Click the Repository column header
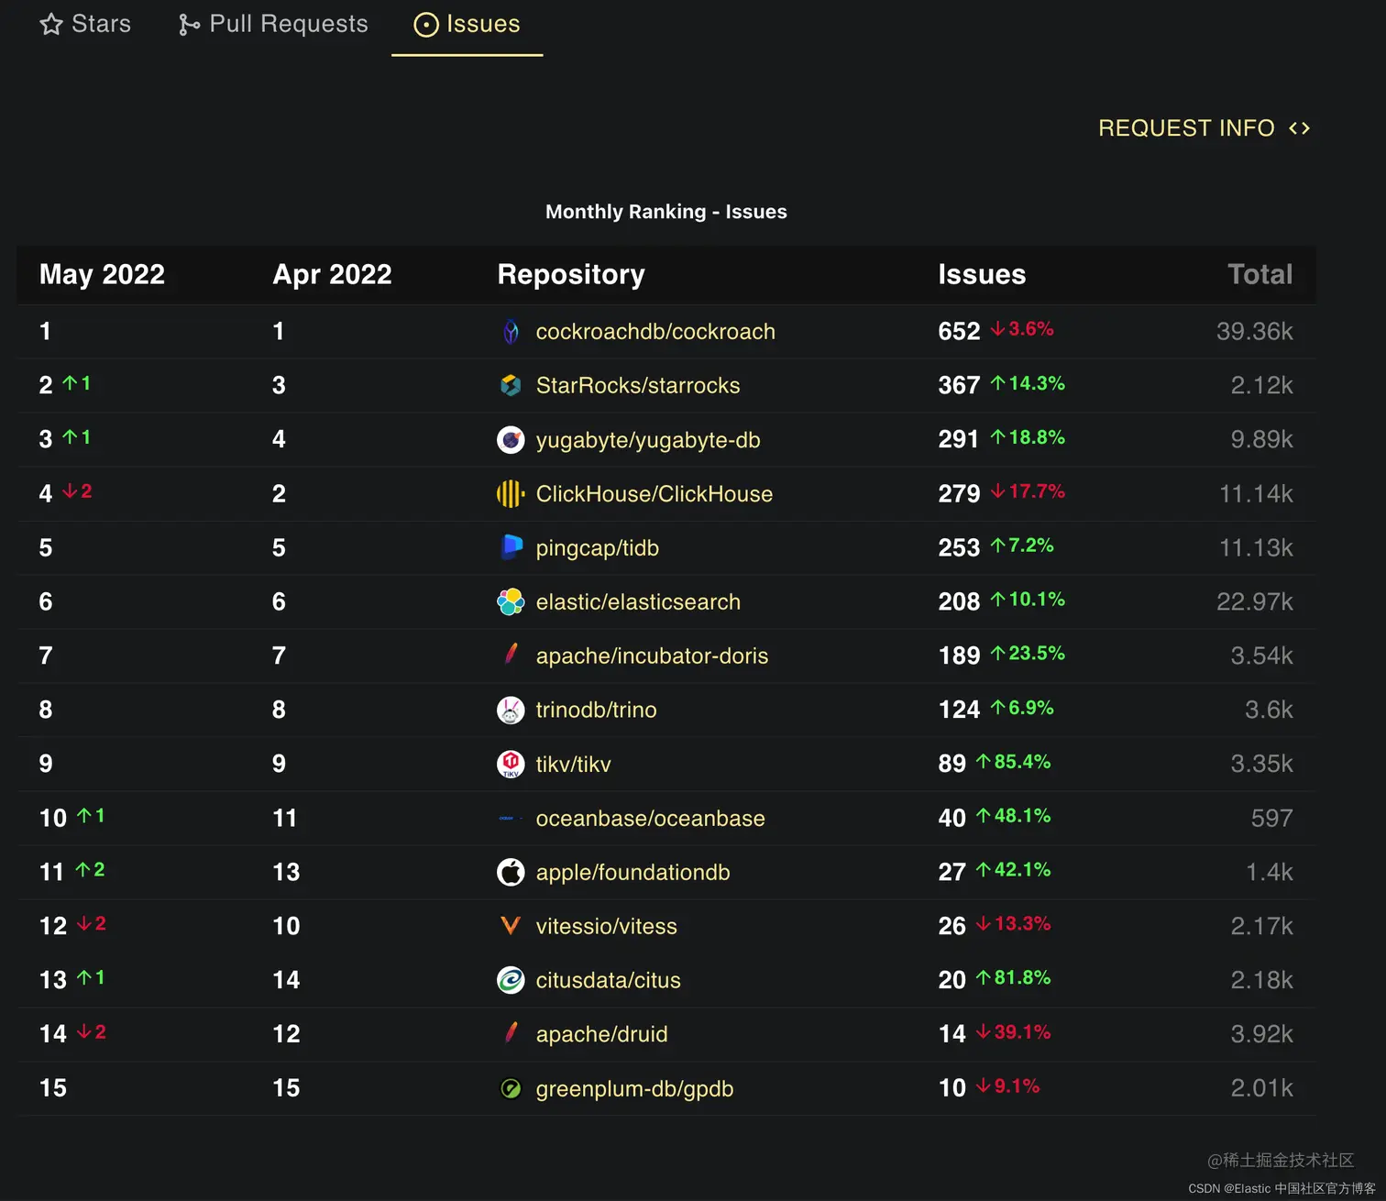 click(571, 274)
